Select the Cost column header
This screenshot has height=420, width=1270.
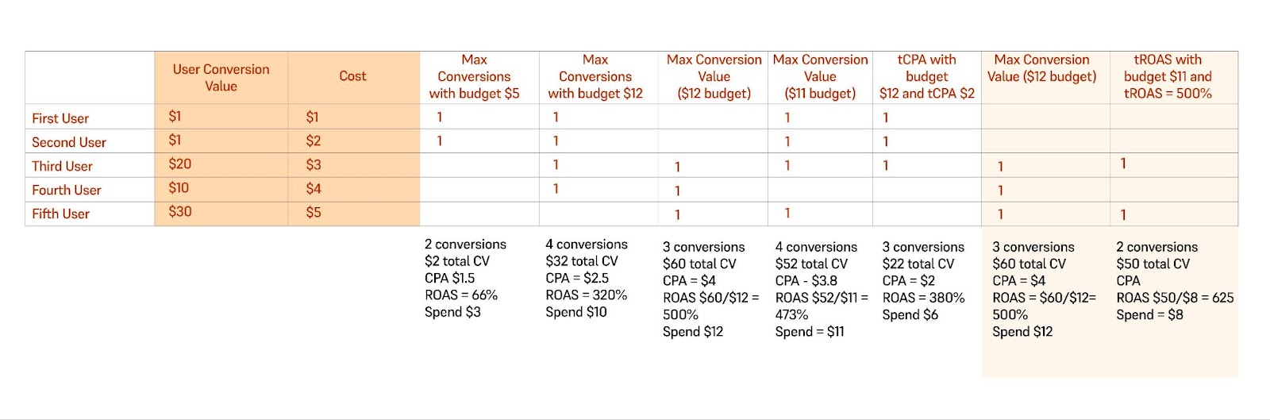[x=352, y=76]
